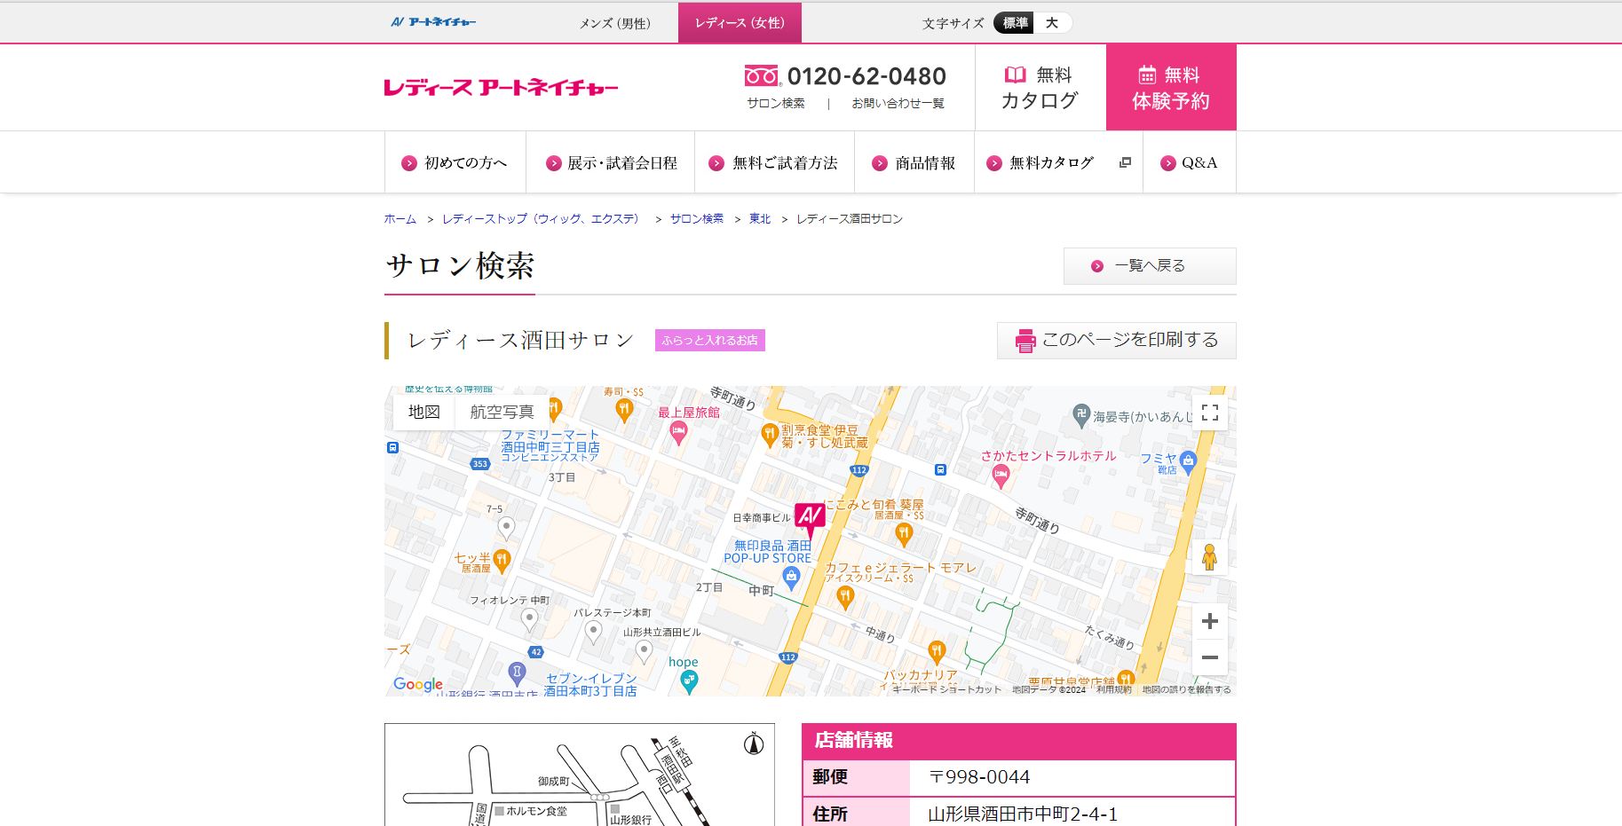Open the Q&A menu item
1622x826 pixels.
pos(1190,162)
